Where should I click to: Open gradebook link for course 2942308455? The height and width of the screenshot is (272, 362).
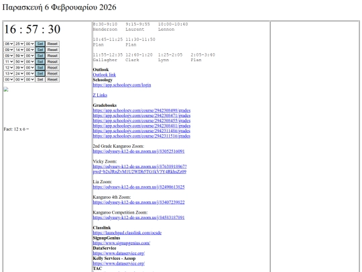141,120
